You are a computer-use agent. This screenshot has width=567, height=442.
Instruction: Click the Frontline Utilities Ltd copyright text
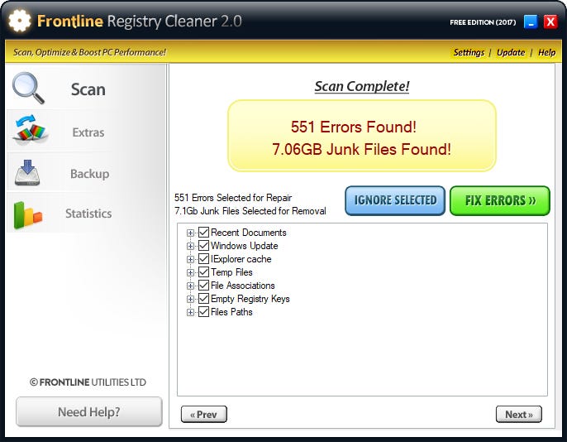pyautogui.click(x=88, y=382)
